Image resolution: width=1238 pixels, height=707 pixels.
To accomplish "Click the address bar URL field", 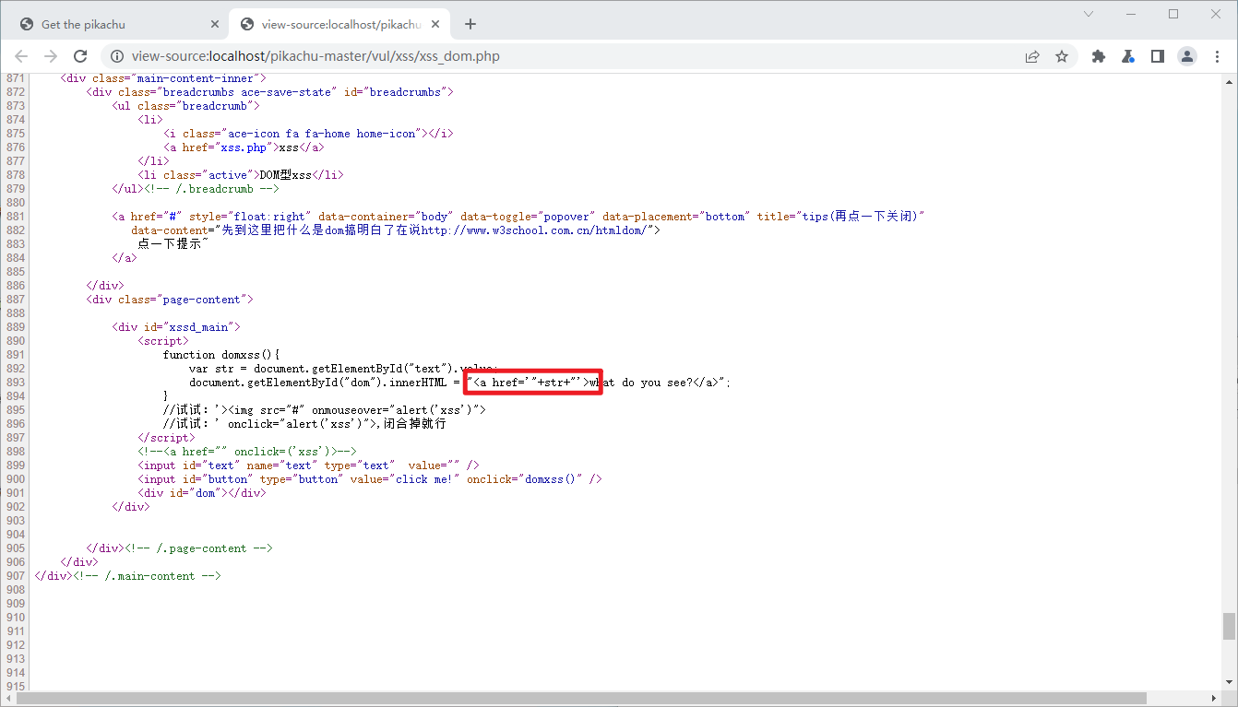I will pos(554,56).
